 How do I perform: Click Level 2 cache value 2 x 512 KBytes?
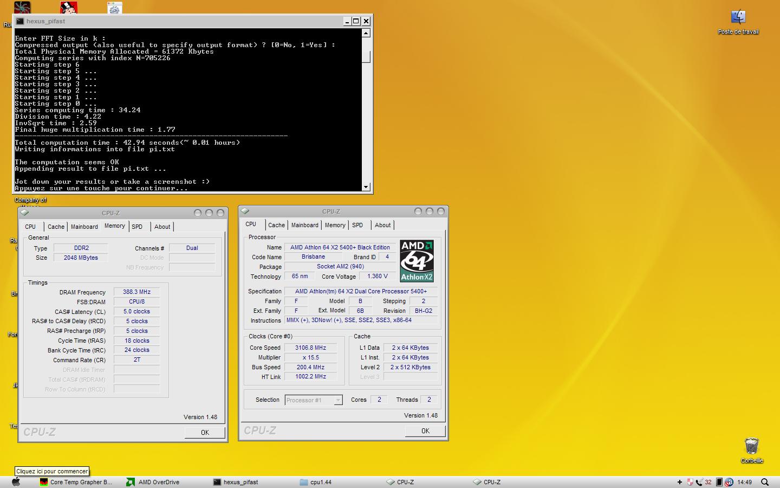pyautogui.click(x=411, y=367)
